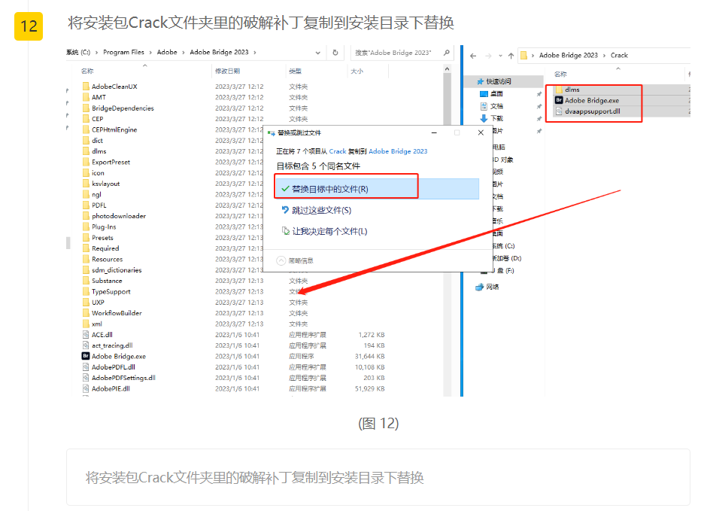
Task: Select the Plug-Ins folder name
Action: (x=104, y=227)
